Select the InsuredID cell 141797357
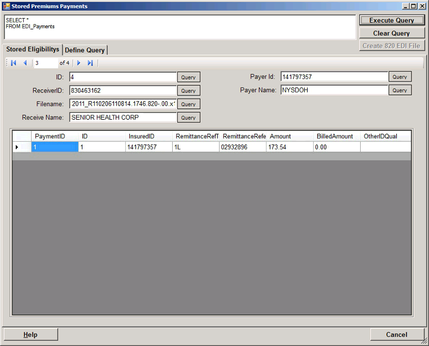The height and width of the screenshot is (346, 429). click(149, 147)
